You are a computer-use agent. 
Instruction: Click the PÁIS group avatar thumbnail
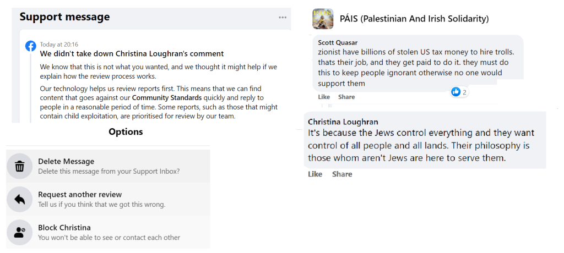(322, 19)
